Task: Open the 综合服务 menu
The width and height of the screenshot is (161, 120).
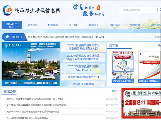Action: 135,25
